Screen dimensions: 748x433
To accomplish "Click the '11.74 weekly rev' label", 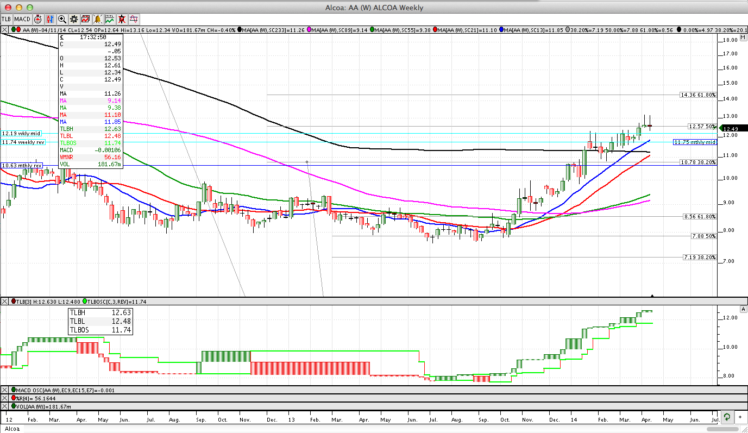I will pos(23,142).
